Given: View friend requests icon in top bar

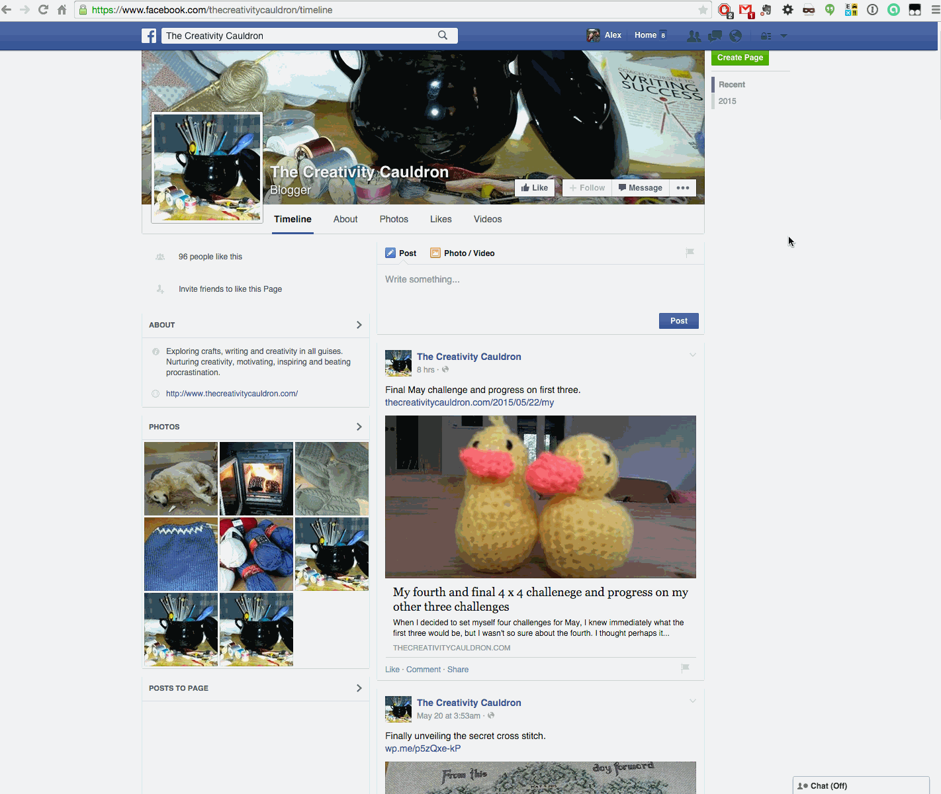Looking at the screenshot, I should click(x=694, y=36).
